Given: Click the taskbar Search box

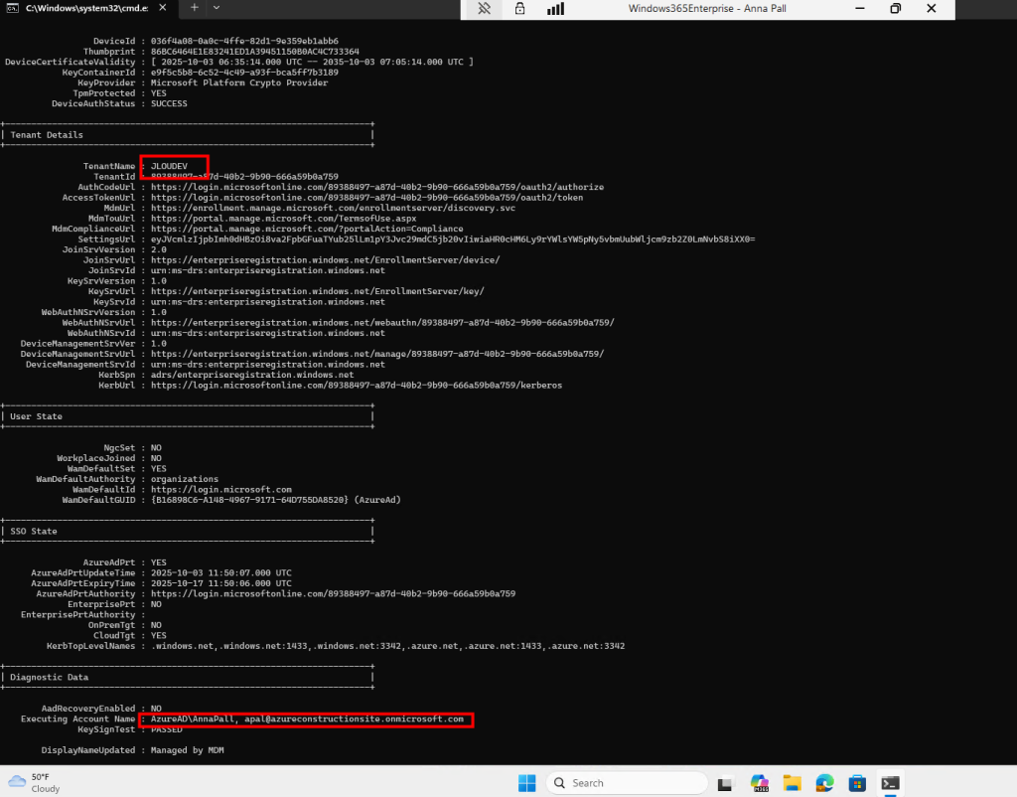Looking at the screenshot, I should [x=606, y=782].
